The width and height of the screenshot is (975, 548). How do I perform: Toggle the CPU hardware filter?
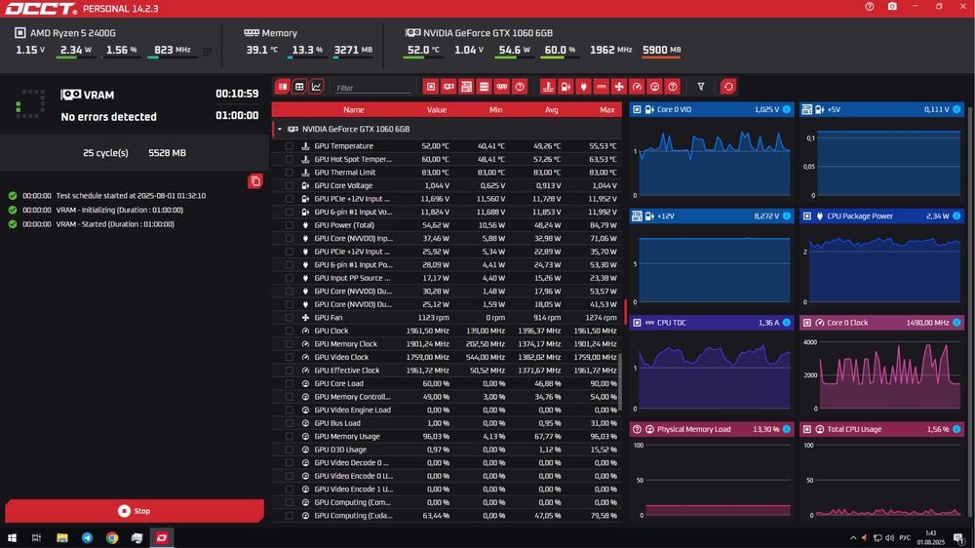coord(430,87)
